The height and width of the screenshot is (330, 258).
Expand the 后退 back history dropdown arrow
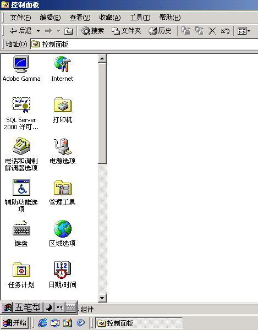coord(38,31)
